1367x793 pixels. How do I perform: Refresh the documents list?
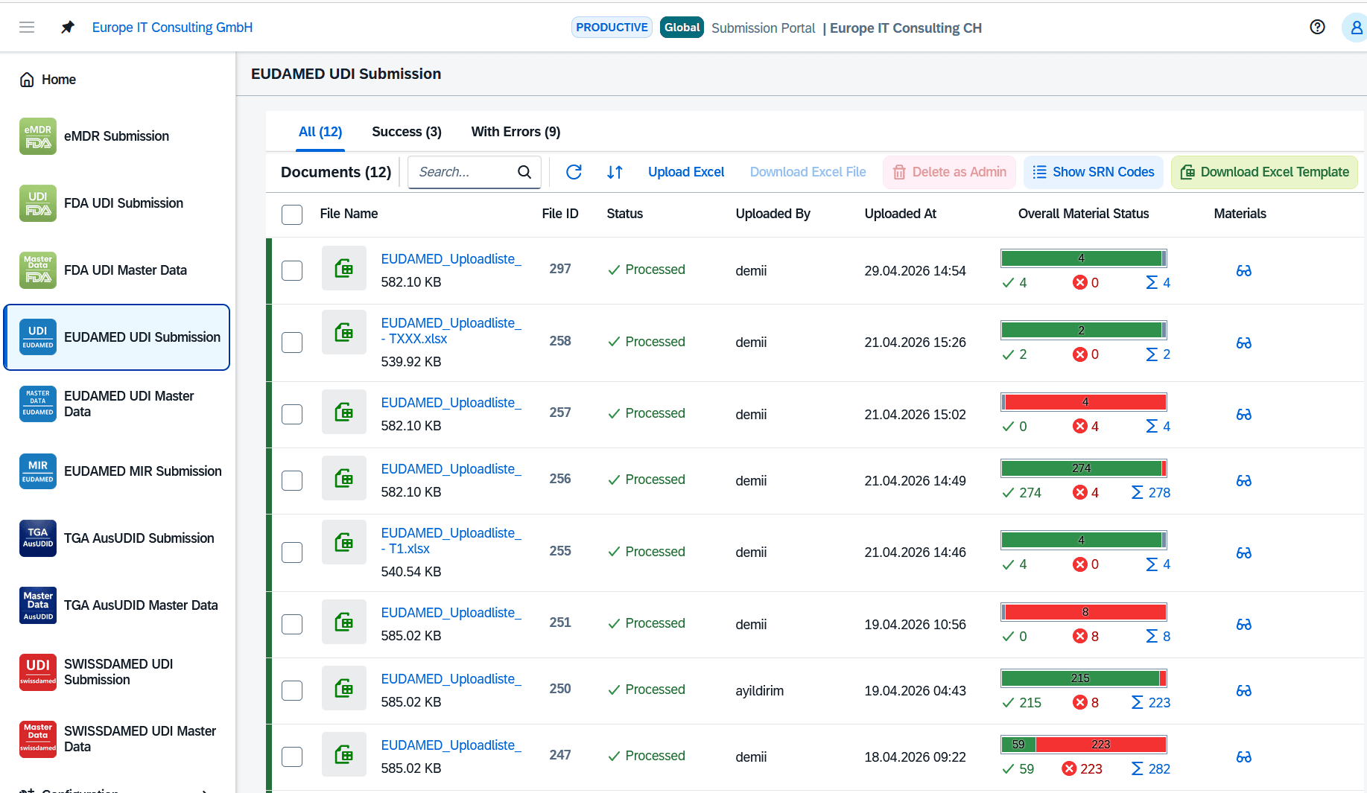(x=574, y=172)
